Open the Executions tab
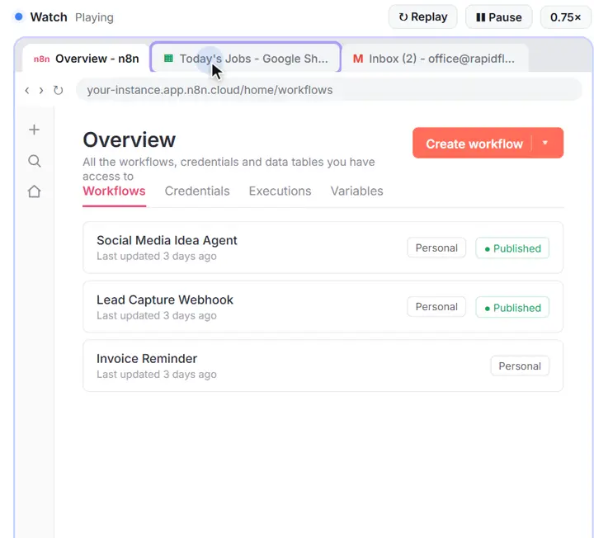Image resolution: width=594 pixels, height=538 pixels. 280,191
